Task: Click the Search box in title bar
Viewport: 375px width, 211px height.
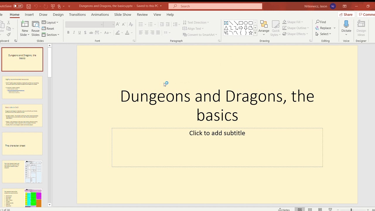Action: 215,6
